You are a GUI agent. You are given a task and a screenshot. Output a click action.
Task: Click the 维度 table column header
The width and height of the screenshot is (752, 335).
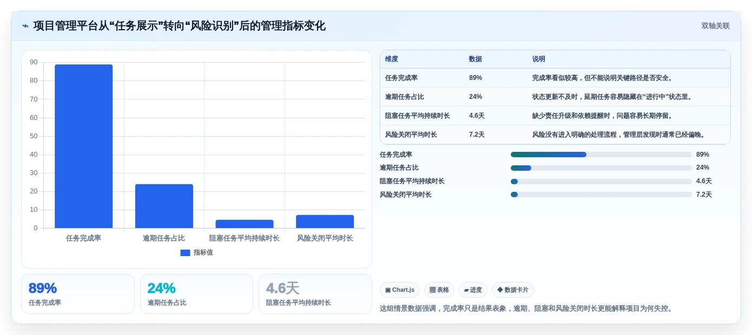[x=392, y=59]
